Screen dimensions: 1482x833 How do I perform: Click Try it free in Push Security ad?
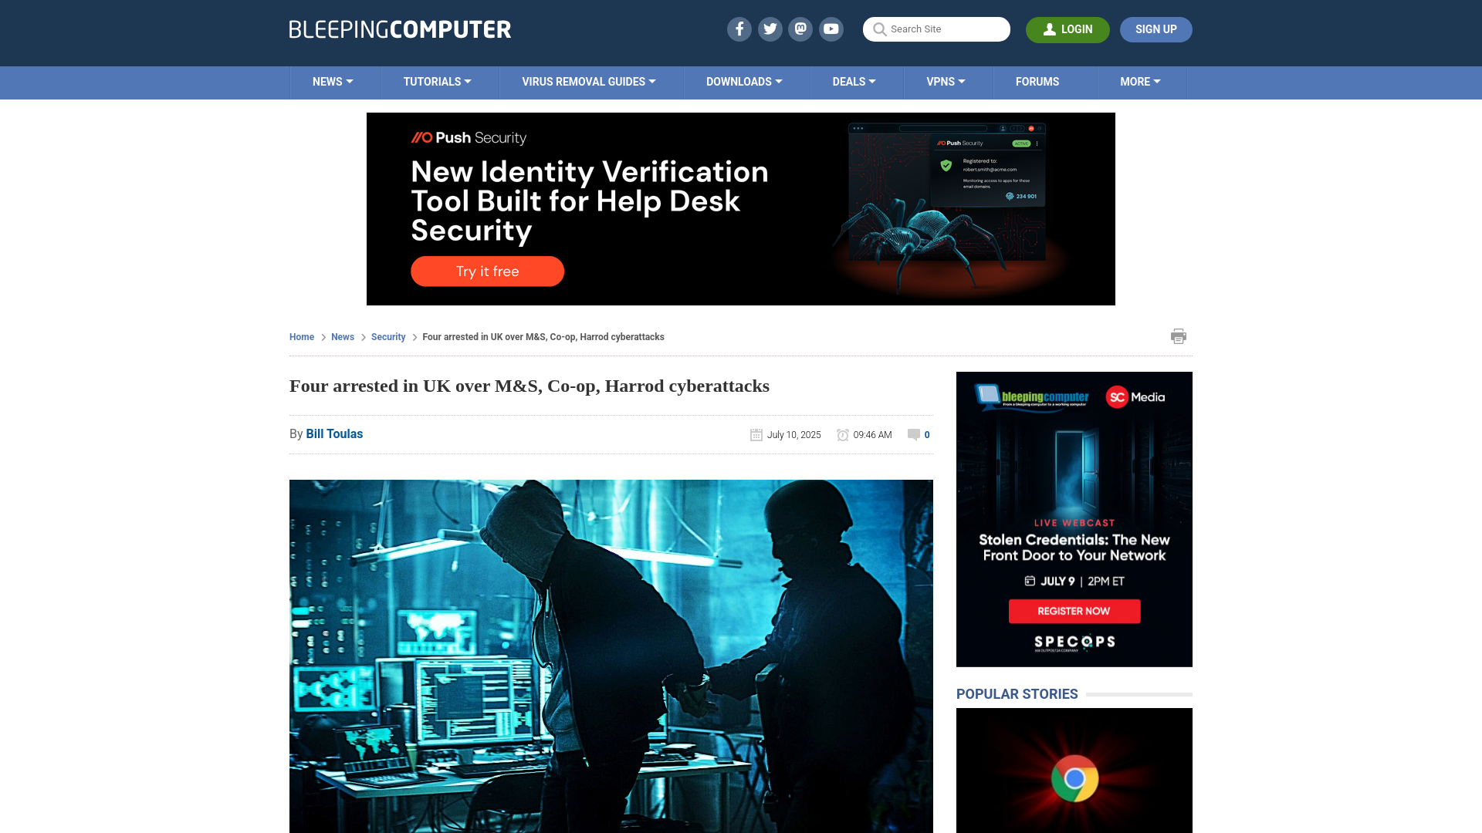[487, 271]
